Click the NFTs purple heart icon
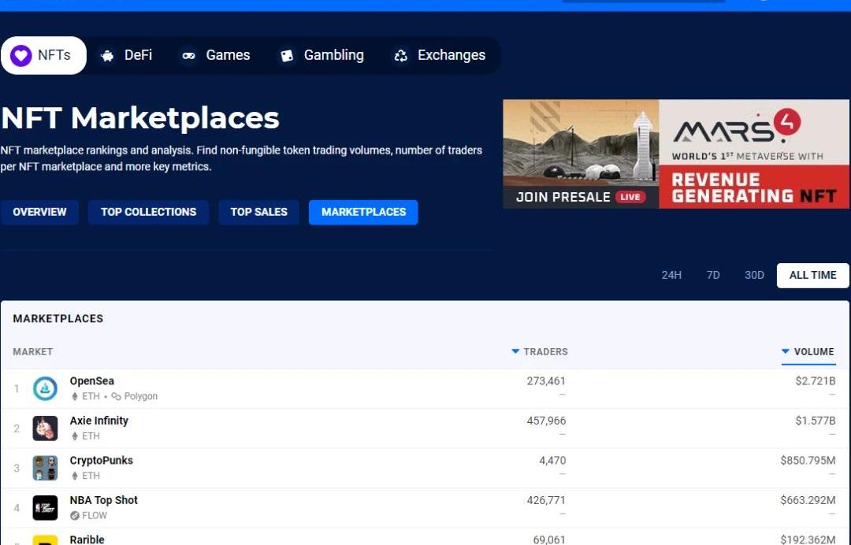The width and height of the screenshot is (851, 545). pyautogui.click(x=21, y=55)
